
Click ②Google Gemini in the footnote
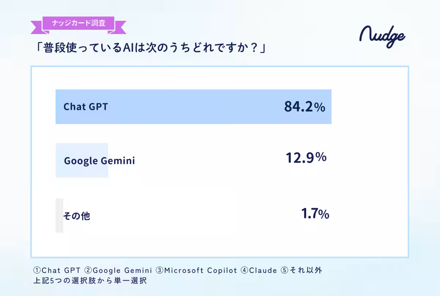(118, 271)
